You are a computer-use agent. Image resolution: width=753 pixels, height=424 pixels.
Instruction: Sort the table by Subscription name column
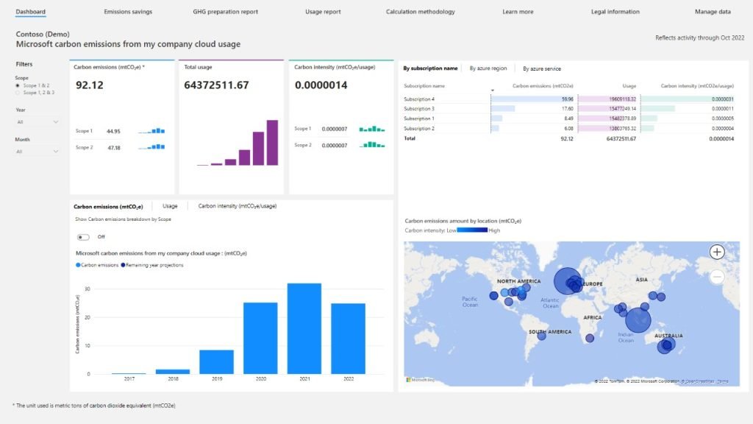pos(424,86)
